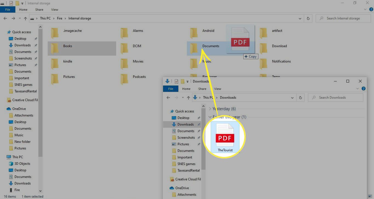Click Properties icon in Downloads title bar
The width and height of the screenshot is (374, 199).
pyautogui.click(x=176, y=81)
